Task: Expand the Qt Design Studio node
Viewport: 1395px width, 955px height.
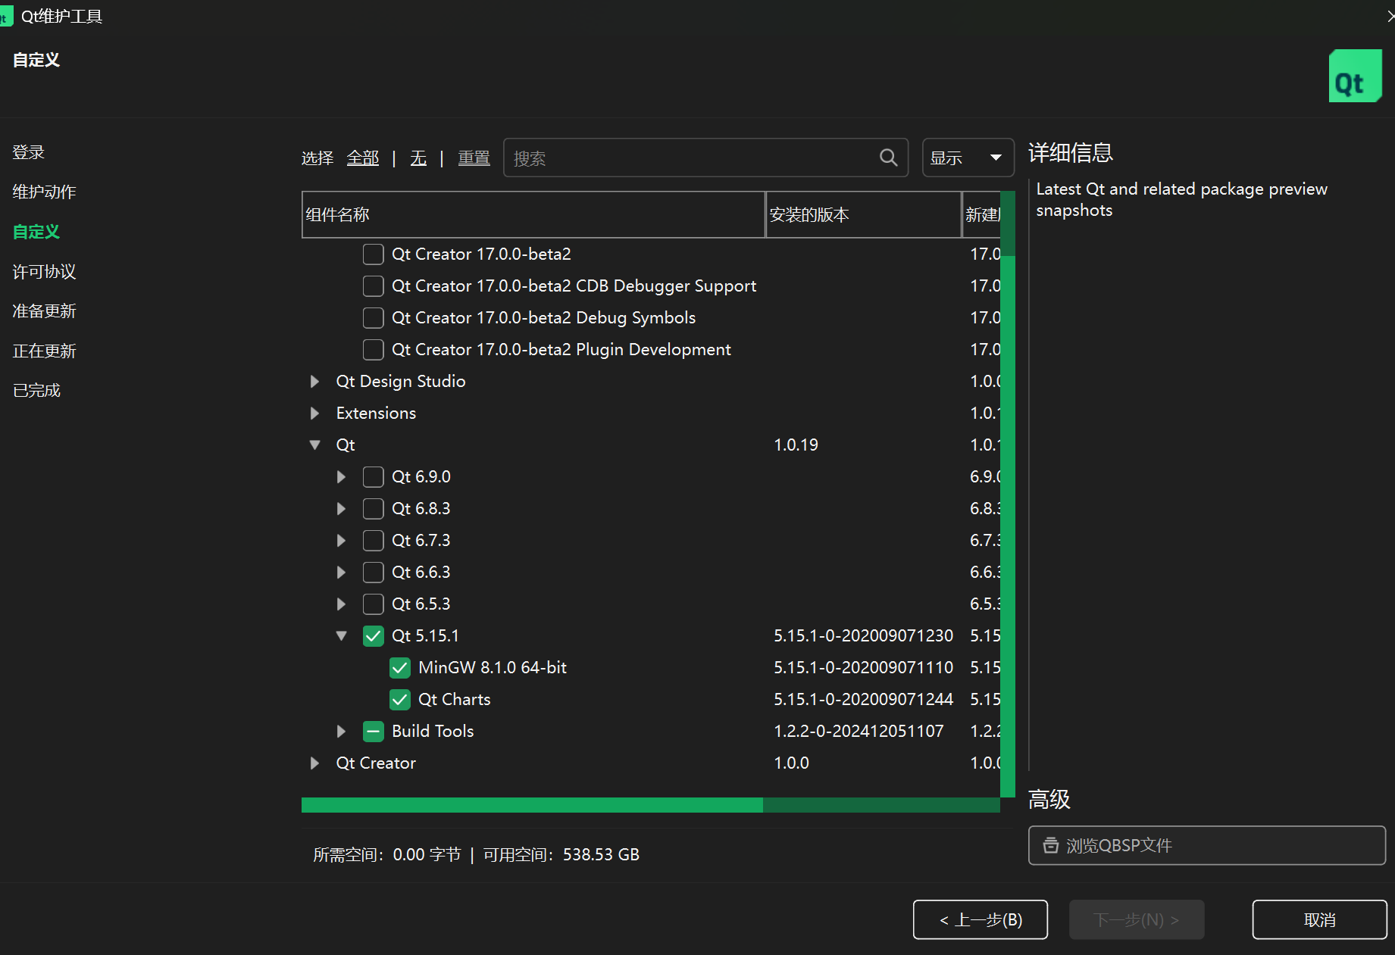Action: pyautogui.click(x=314, y=382)
